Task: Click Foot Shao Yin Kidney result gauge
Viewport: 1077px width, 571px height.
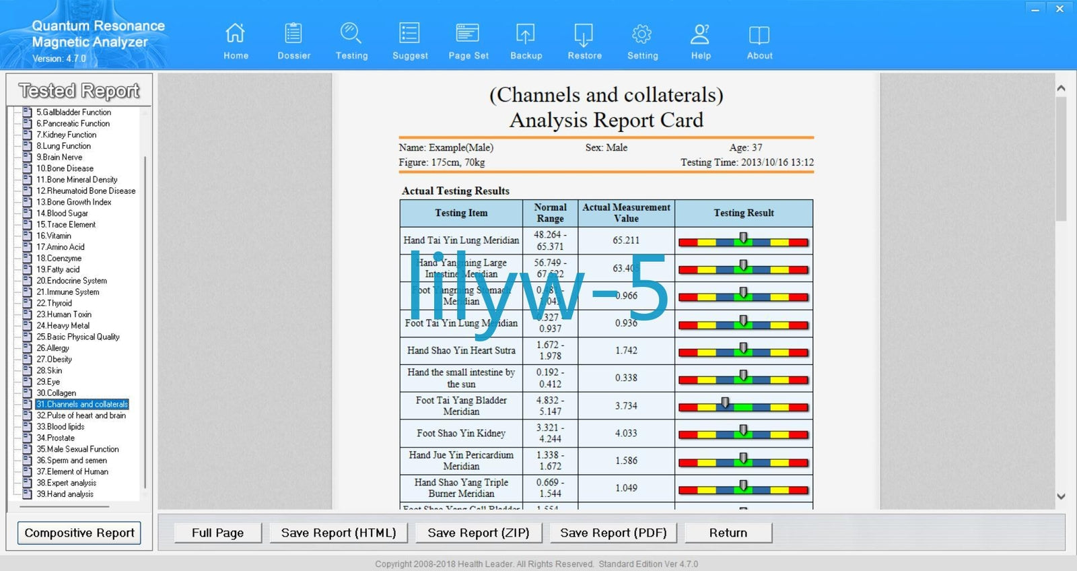Action: tap(743, 434)
